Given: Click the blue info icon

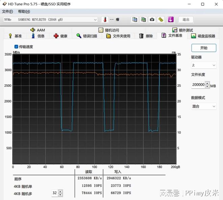Looking at the screenshot, I should [33, 36].
